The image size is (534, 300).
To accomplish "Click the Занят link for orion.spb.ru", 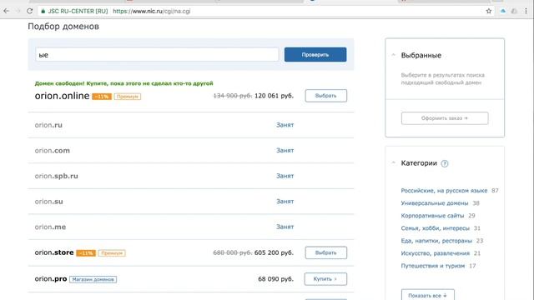I will click(285, 176).
